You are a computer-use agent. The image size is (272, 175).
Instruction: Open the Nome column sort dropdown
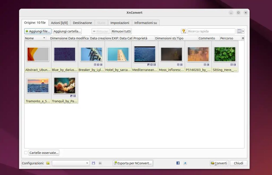44,38
